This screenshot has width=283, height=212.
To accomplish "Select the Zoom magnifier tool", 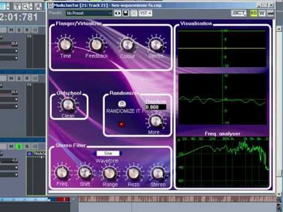I will [25, 6].
